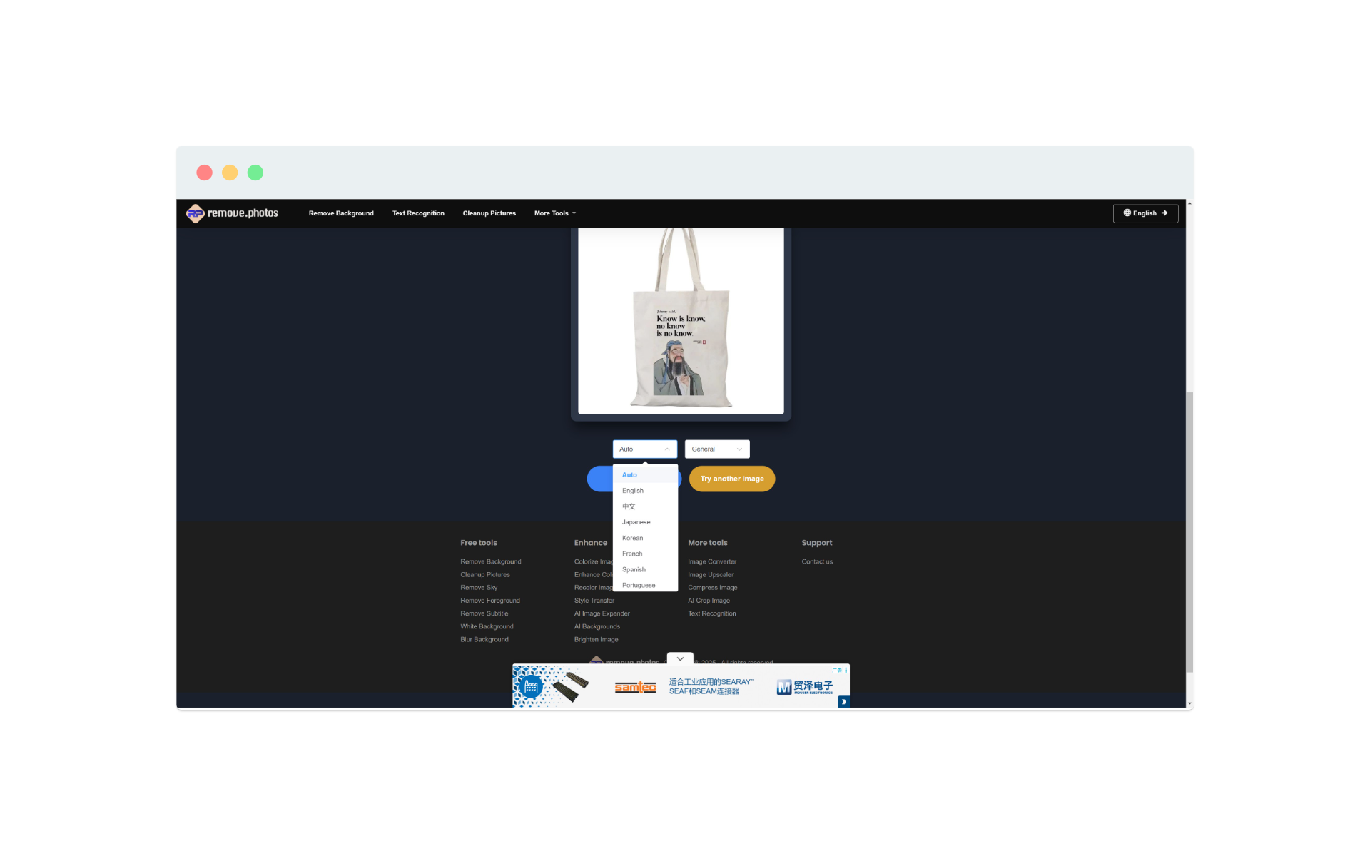The height and width of the screenshot is (856, 1370).
Task: Open Text Recognition in the top navigation
Action: 418,213
